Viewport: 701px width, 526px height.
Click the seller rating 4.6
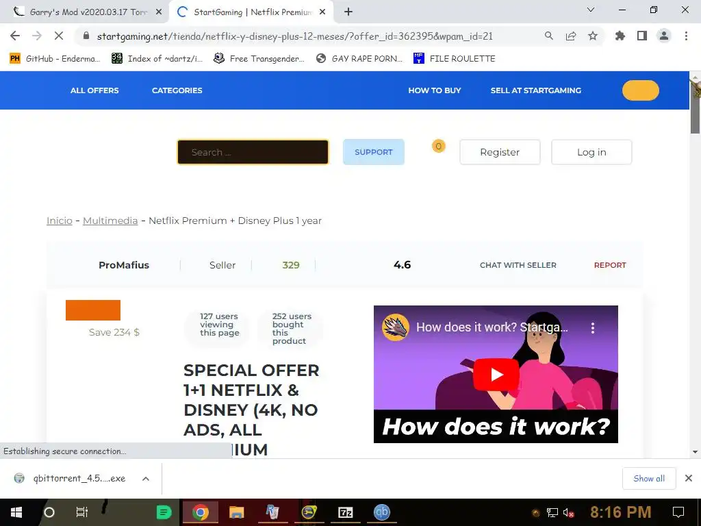pyautogui.click(x=402, y=265)
